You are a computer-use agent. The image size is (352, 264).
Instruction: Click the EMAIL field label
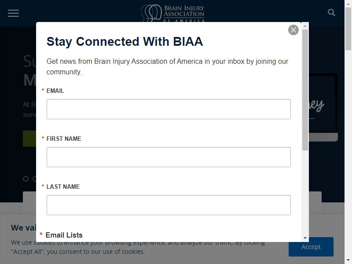tap(55, 91)
